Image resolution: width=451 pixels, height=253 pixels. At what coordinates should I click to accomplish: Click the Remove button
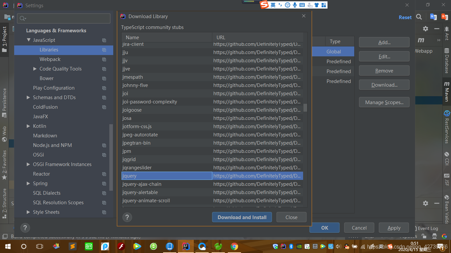[x=384, y=70]
